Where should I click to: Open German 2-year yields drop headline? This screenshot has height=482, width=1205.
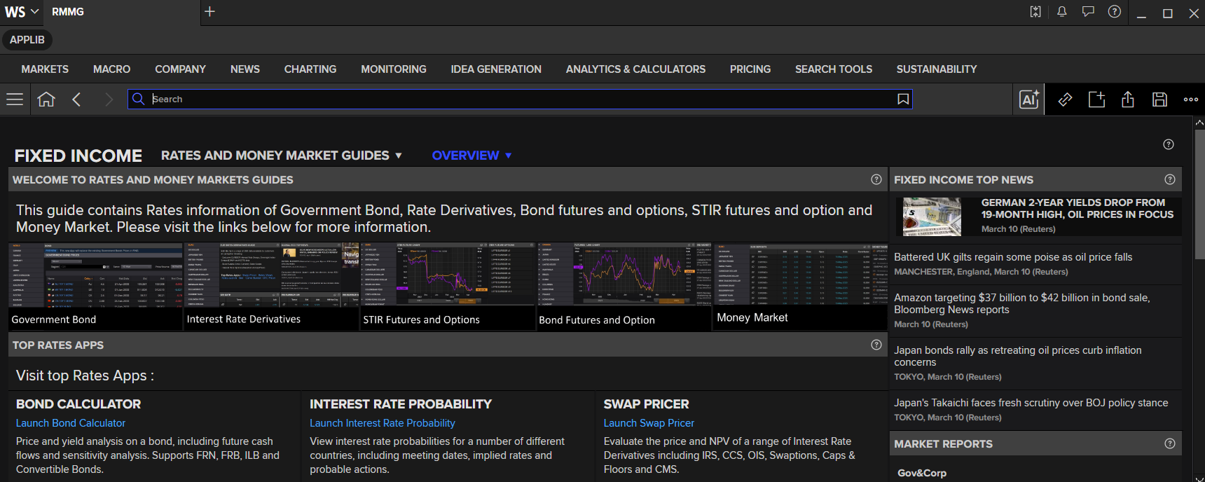(x=1077, y=209)
